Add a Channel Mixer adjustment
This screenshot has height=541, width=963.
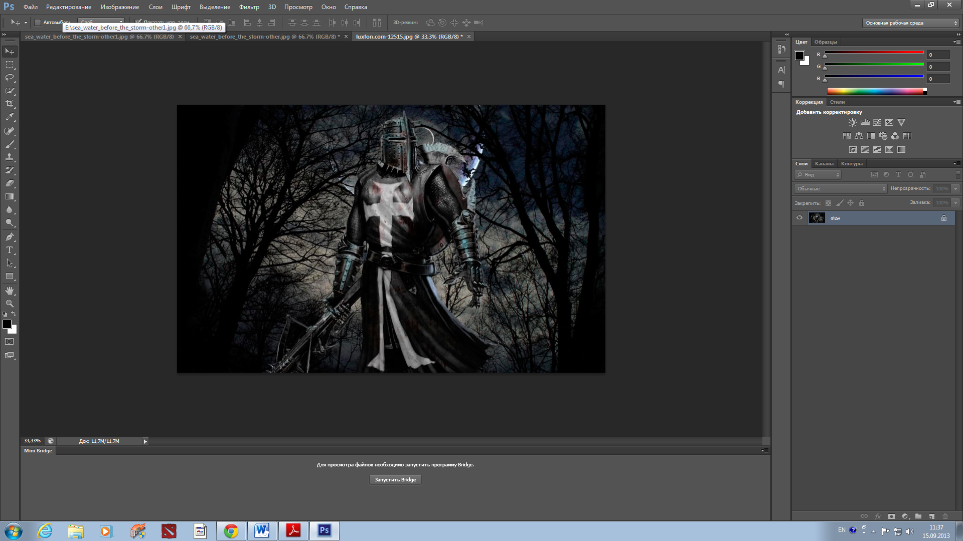895,136
